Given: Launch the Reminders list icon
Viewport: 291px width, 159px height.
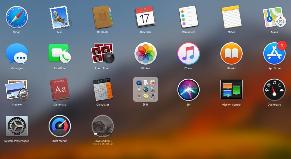Looking at the screenshot, I should tap(188, 17).
